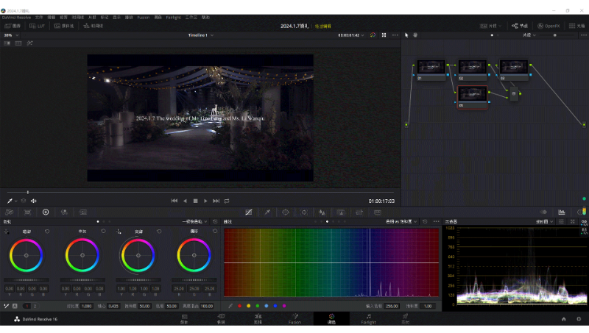Open the viewer timecode dropdown
This screenshot has width=589, height=333.
click(351, 35)
